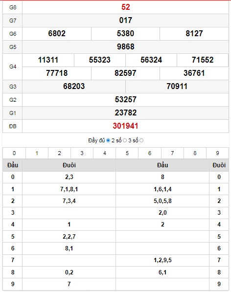Click digit filter 1 in number row
Viewport: 231px width, 292px height.
tap(37, 153)
